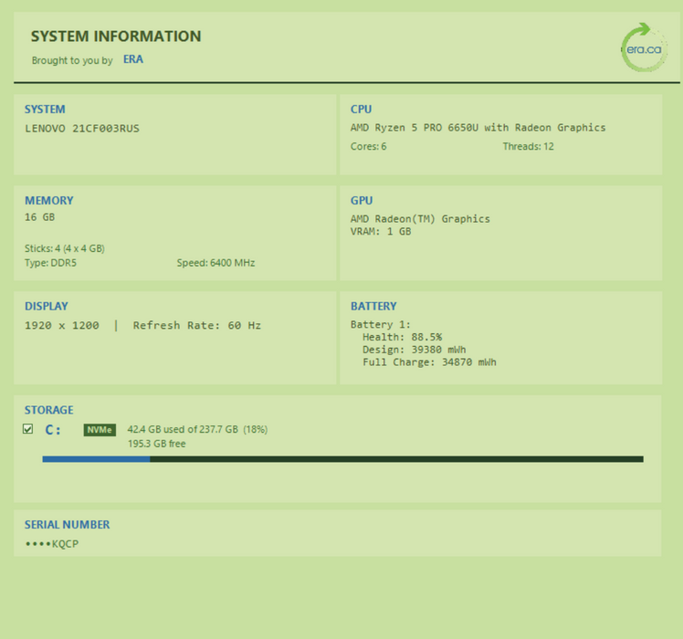Screen dimensions: 683x639
Task: Click the STORAGE section heading
Action: tap(48, 410)
